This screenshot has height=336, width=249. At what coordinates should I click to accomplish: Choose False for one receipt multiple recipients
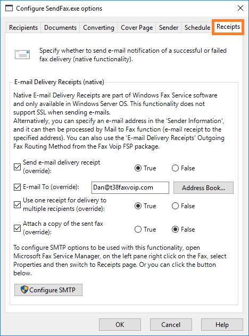pyautogui.click(x=175, y=206)
